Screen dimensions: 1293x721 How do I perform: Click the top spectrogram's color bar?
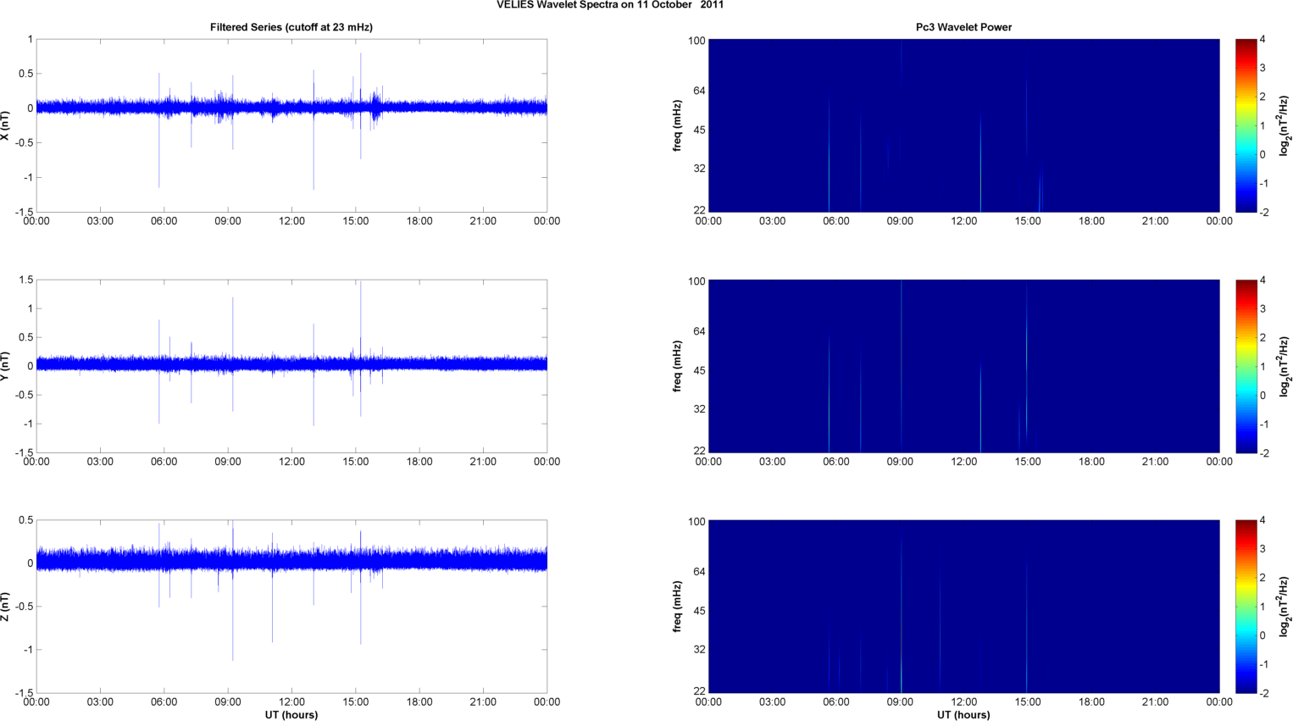(1246, 125)
